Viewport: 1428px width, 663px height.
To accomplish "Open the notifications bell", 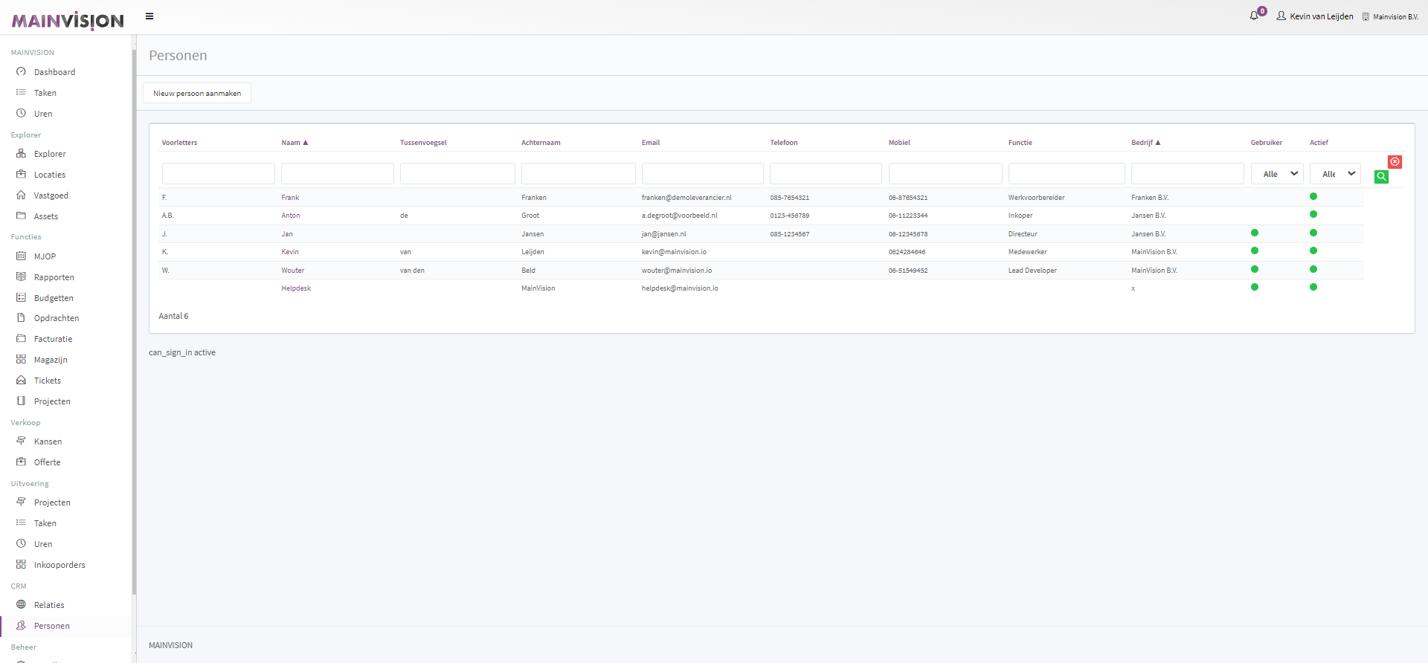I will 1255,16.
